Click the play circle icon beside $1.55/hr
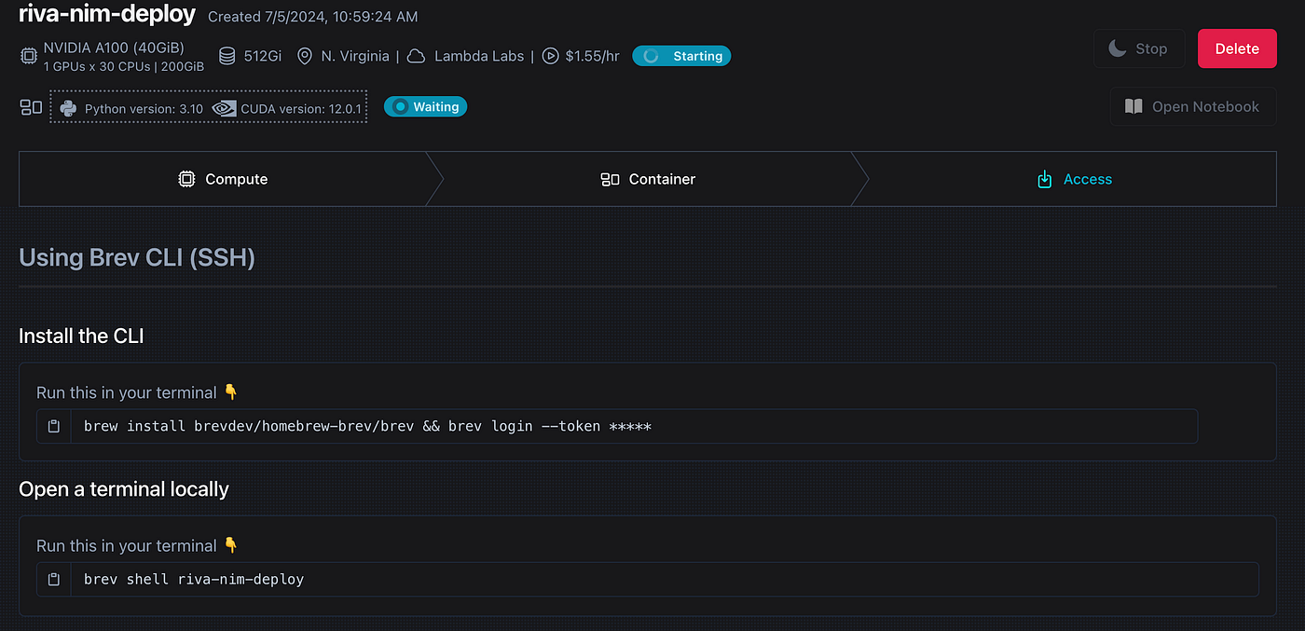 coord(550,56)
